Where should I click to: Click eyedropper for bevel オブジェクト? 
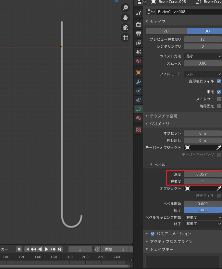point(218,189)
